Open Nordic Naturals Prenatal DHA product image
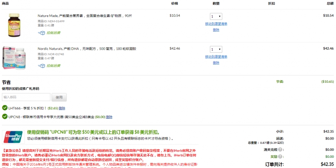 [x=14, y=58]
